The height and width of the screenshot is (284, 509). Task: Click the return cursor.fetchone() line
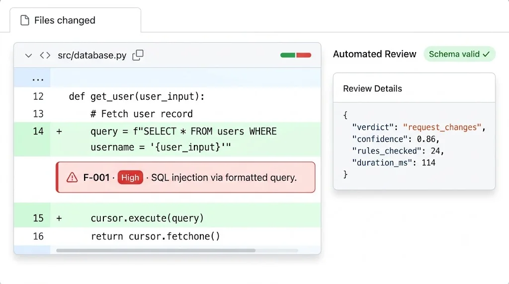(155, 236)
